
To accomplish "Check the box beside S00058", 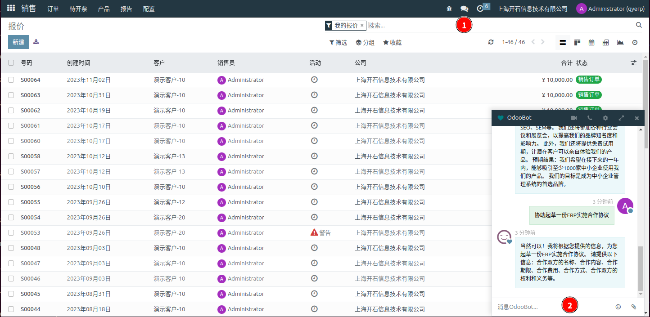I will (x=11, y=156).
